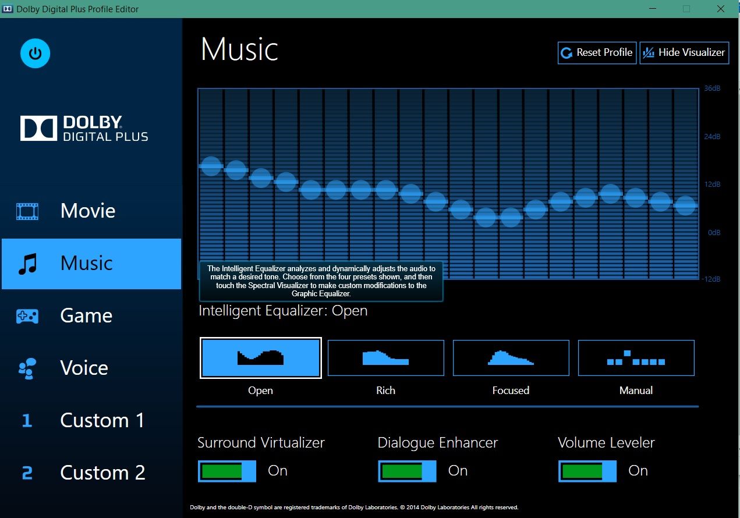Select the Rich equalizer preset
The image size is (740, 518).
385,357
